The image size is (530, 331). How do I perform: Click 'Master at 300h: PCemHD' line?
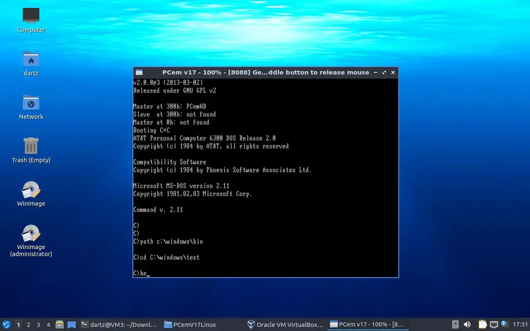click(x=170, y=106)
